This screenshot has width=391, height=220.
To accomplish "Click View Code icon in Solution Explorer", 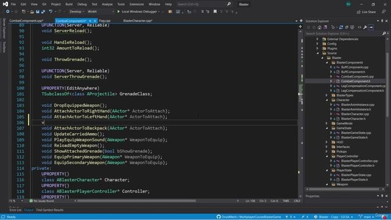I will click(x=359, y=28).
